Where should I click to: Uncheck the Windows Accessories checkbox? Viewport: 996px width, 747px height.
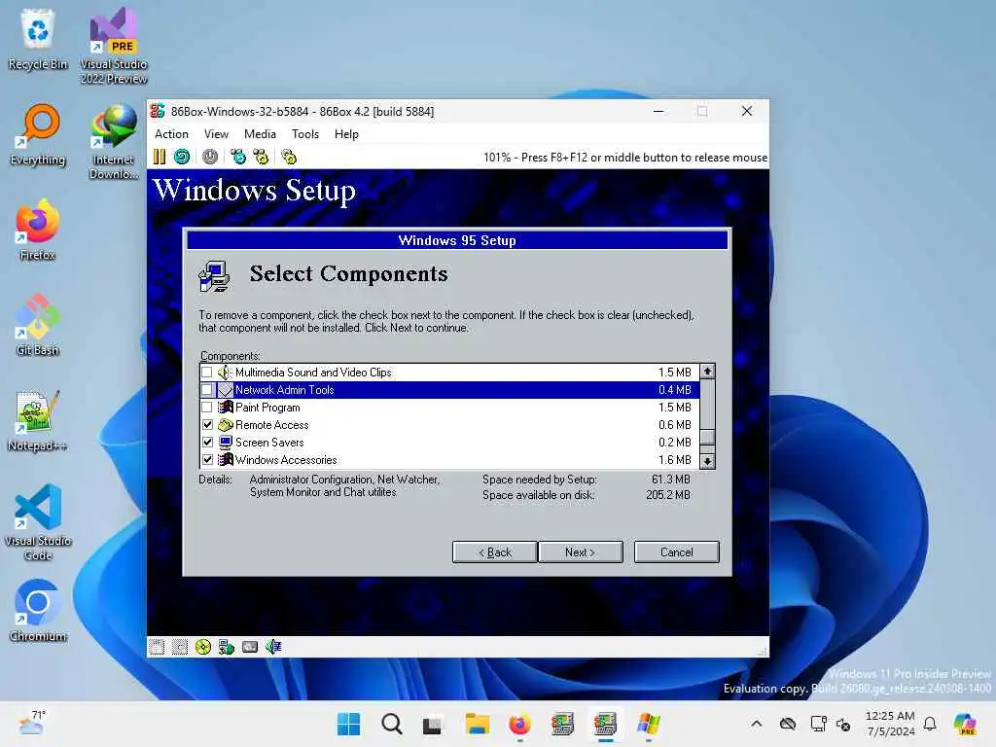[x=207, y=459]
